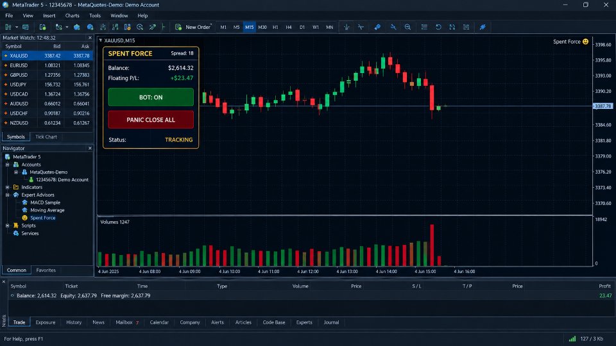Switch chart timeframe to D1
This screenshot has width=616, height=346.
click(x=302, y=27)
